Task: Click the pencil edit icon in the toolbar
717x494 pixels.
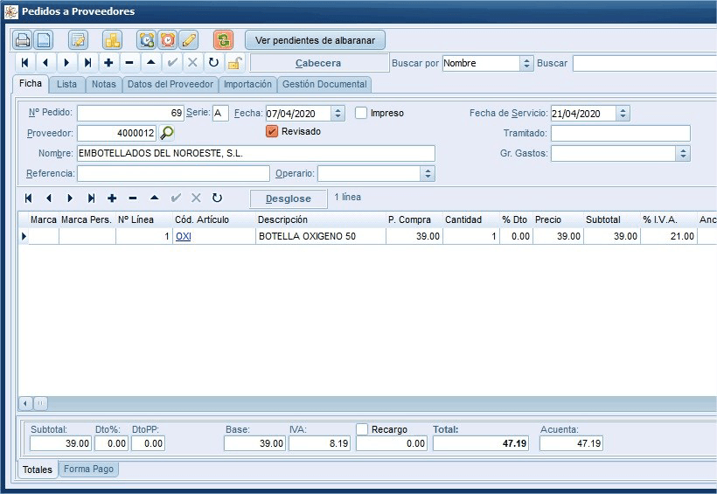Action: tap(189, 40)
